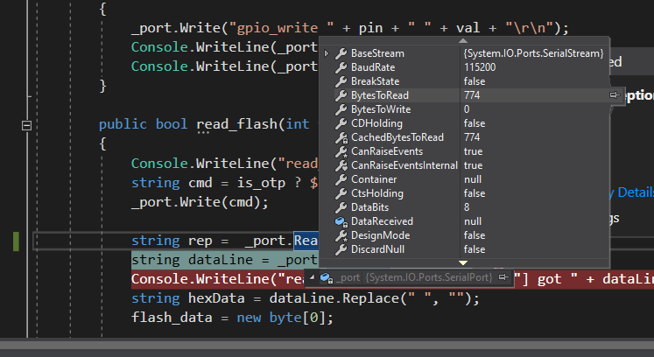Collapse the read_flash method outlining box

point(26,125)
